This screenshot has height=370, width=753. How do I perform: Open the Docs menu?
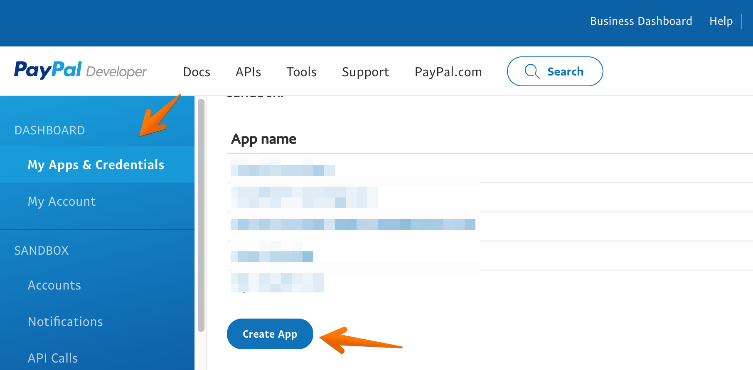pos(197,72)
